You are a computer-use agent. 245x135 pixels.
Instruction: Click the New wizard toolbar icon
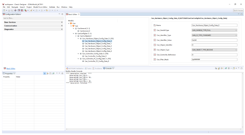(4, 11)
